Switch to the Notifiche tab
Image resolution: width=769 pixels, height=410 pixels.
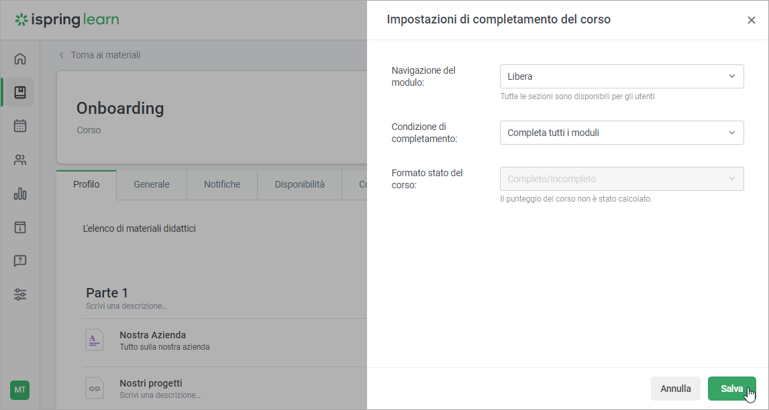222,184
